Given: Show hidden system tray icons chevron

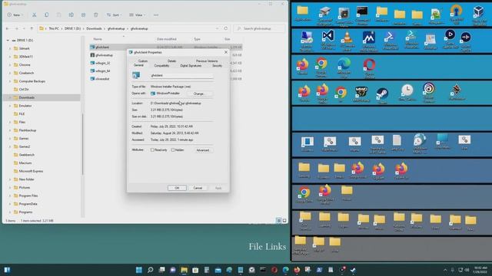Looking at the screenshot, I should (x=445, y=270).
